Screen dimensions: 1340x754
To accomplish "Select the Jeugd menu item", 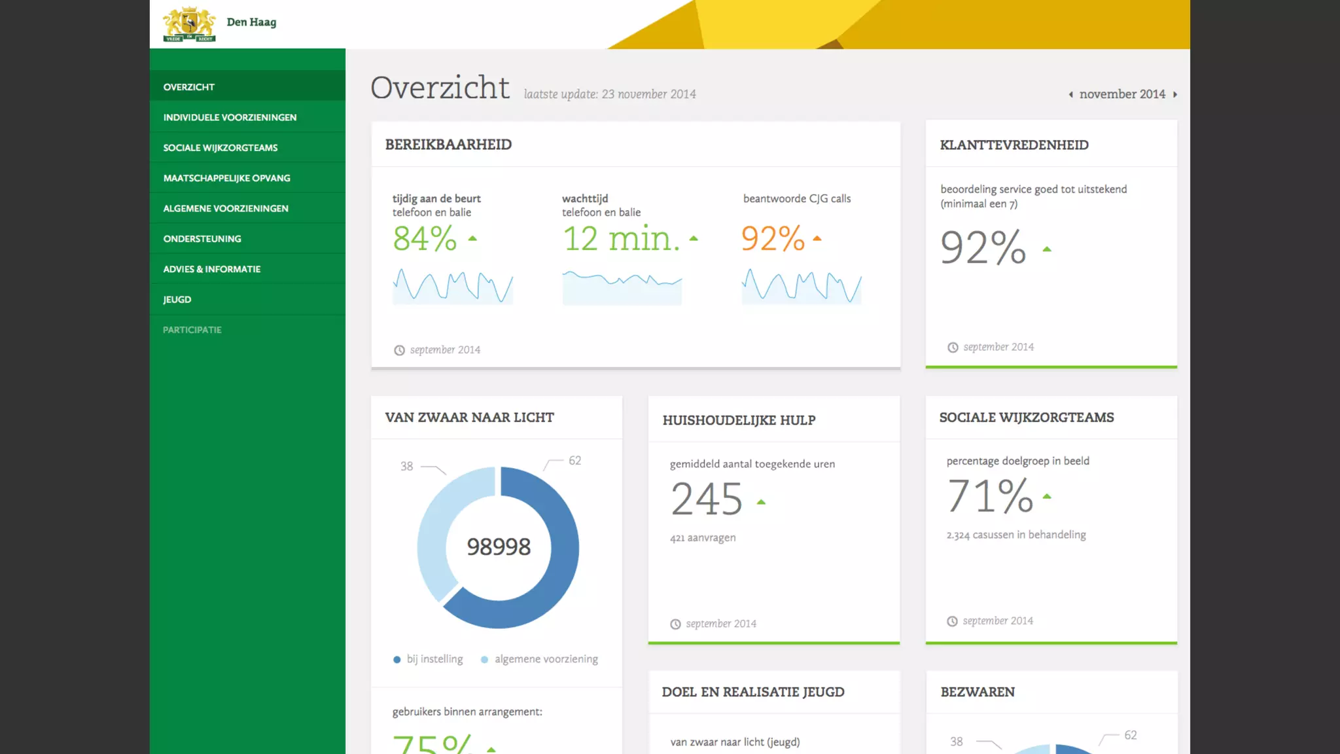I will click(177, 299).
